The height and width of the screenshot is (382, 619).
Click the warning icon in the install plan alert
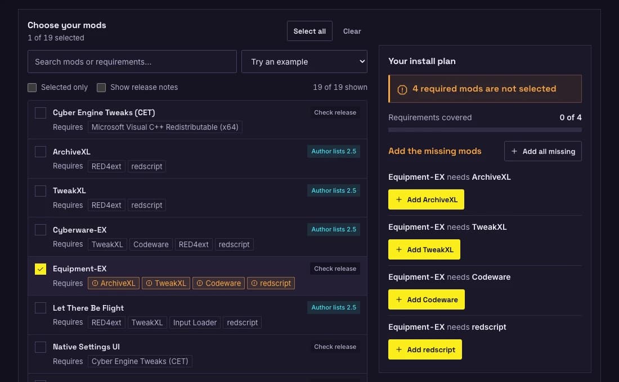[x=402, y=89]
